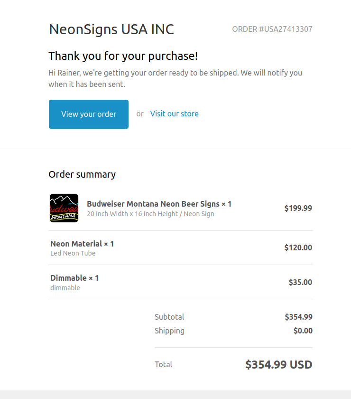Click the Subtotal label
Viewport: 351px width, 399px height.
point(169,317)
